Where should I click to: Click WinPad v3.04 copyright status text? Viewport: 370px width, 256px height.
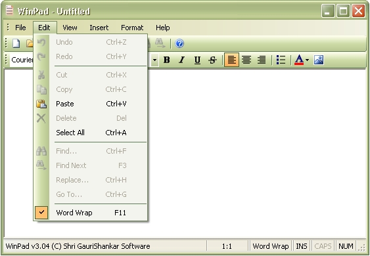tap(78, 246)
